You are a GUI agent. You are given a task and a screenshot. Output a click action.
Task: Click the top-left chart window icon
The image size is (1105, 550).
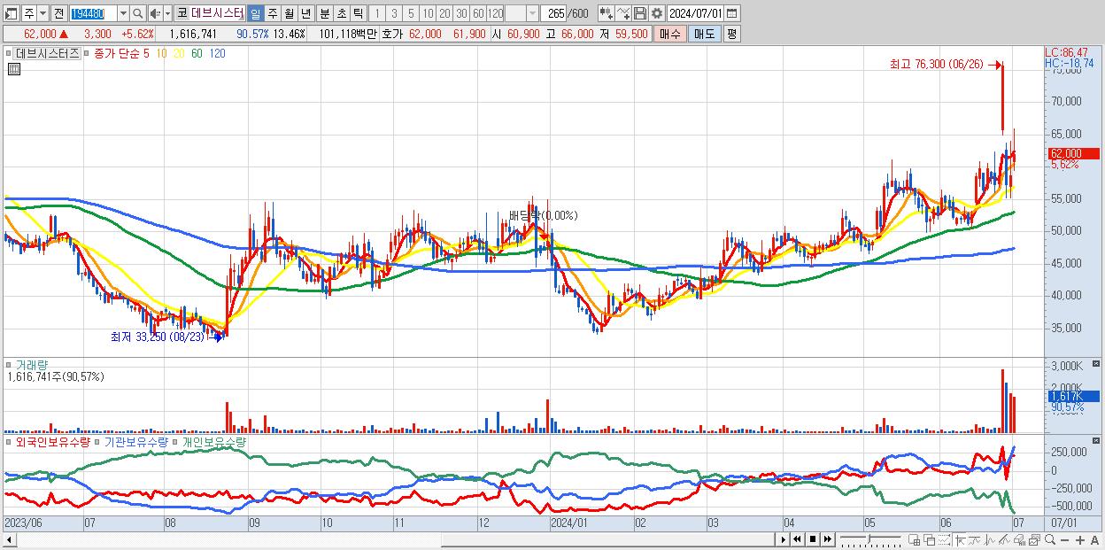click(10, 13)
